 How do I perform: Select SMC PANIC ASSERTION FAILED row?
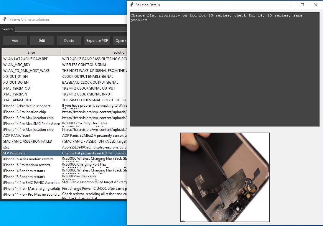coord(65,141)
